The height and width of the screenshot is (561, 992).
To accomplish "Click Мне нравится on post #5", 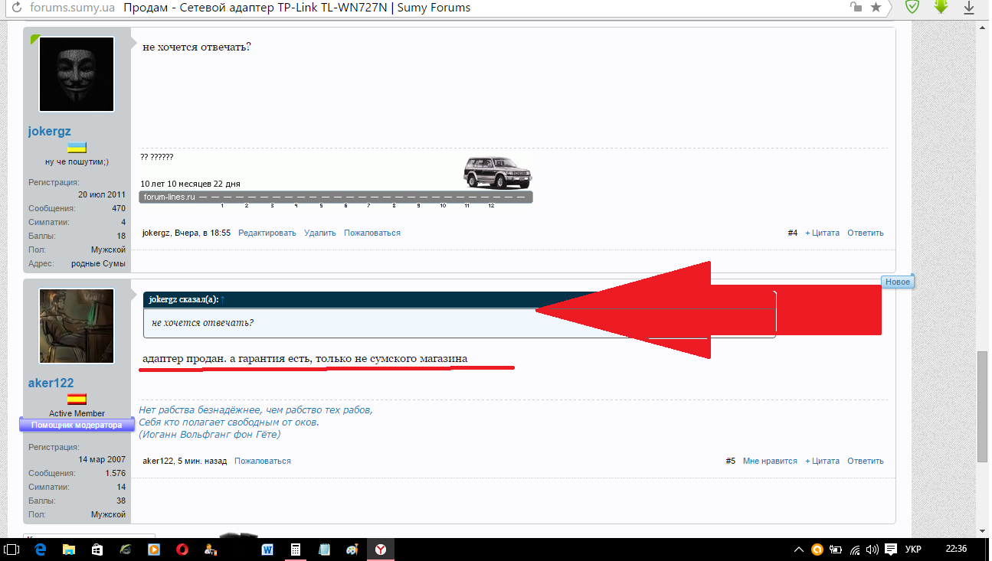I will [x=770, y=461].
